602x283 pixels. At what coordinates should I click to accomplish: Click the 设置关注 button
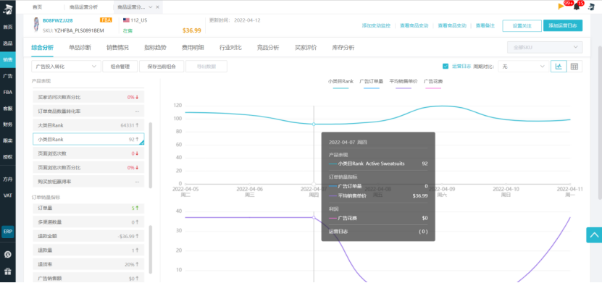pos(522,25)
